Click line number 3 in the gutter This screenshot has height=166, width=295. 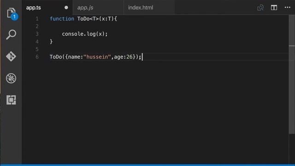coord(37,34)
